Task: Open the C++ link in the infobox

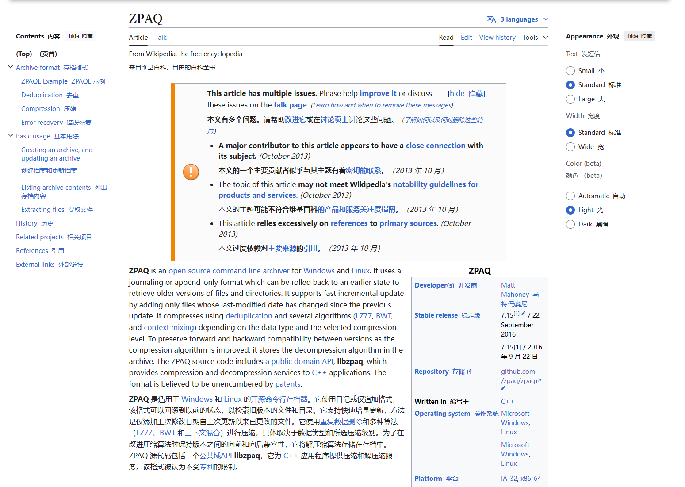Action: (508, 402)
